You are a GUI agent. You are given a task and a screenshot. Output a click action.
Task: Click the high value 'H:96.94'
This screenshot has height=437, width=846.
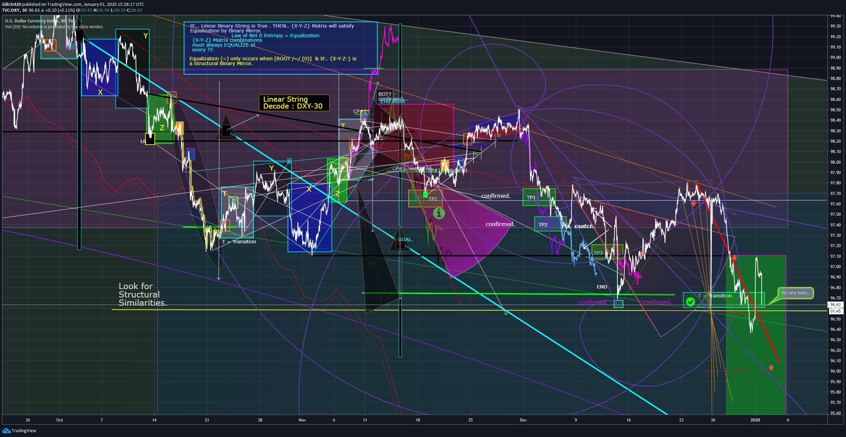(101, 10)
